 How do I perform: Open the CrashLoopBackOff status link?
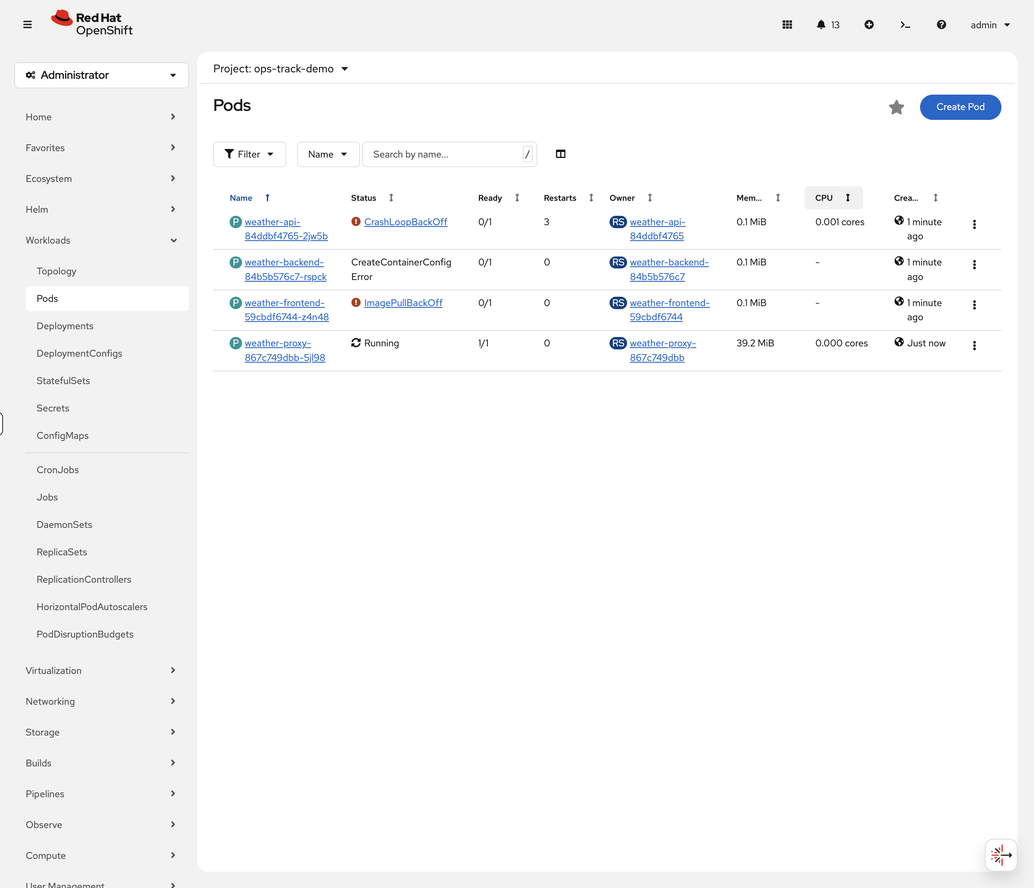tap(405, 221)
